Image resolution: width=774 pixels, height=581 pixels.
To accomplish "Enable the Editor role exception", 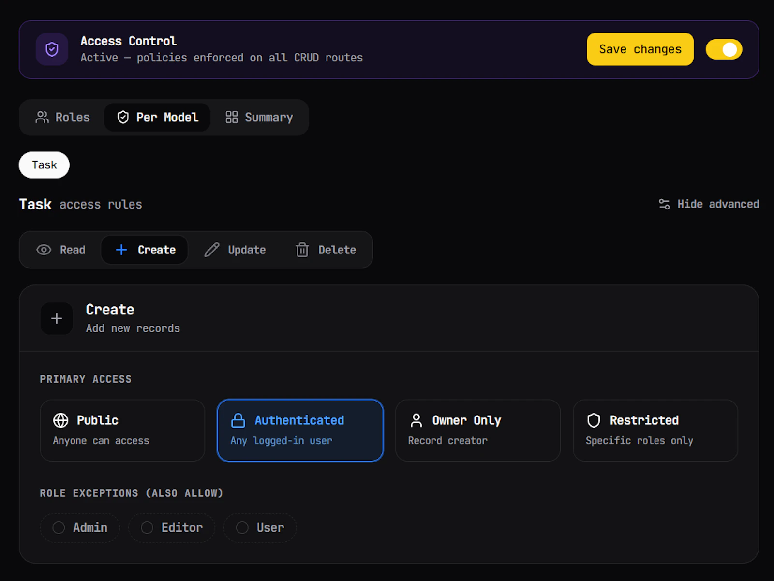I will [172, 527].
